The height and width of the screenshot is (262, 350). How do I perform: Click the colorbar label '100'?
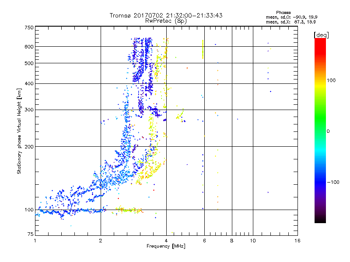[x=331, y=80]
